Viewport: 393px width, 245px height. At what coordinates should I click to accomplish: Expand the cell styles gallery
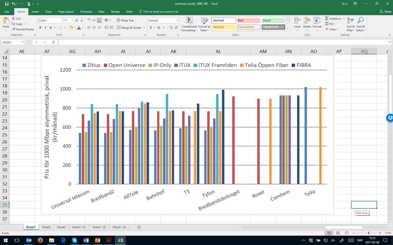[288, 29]
